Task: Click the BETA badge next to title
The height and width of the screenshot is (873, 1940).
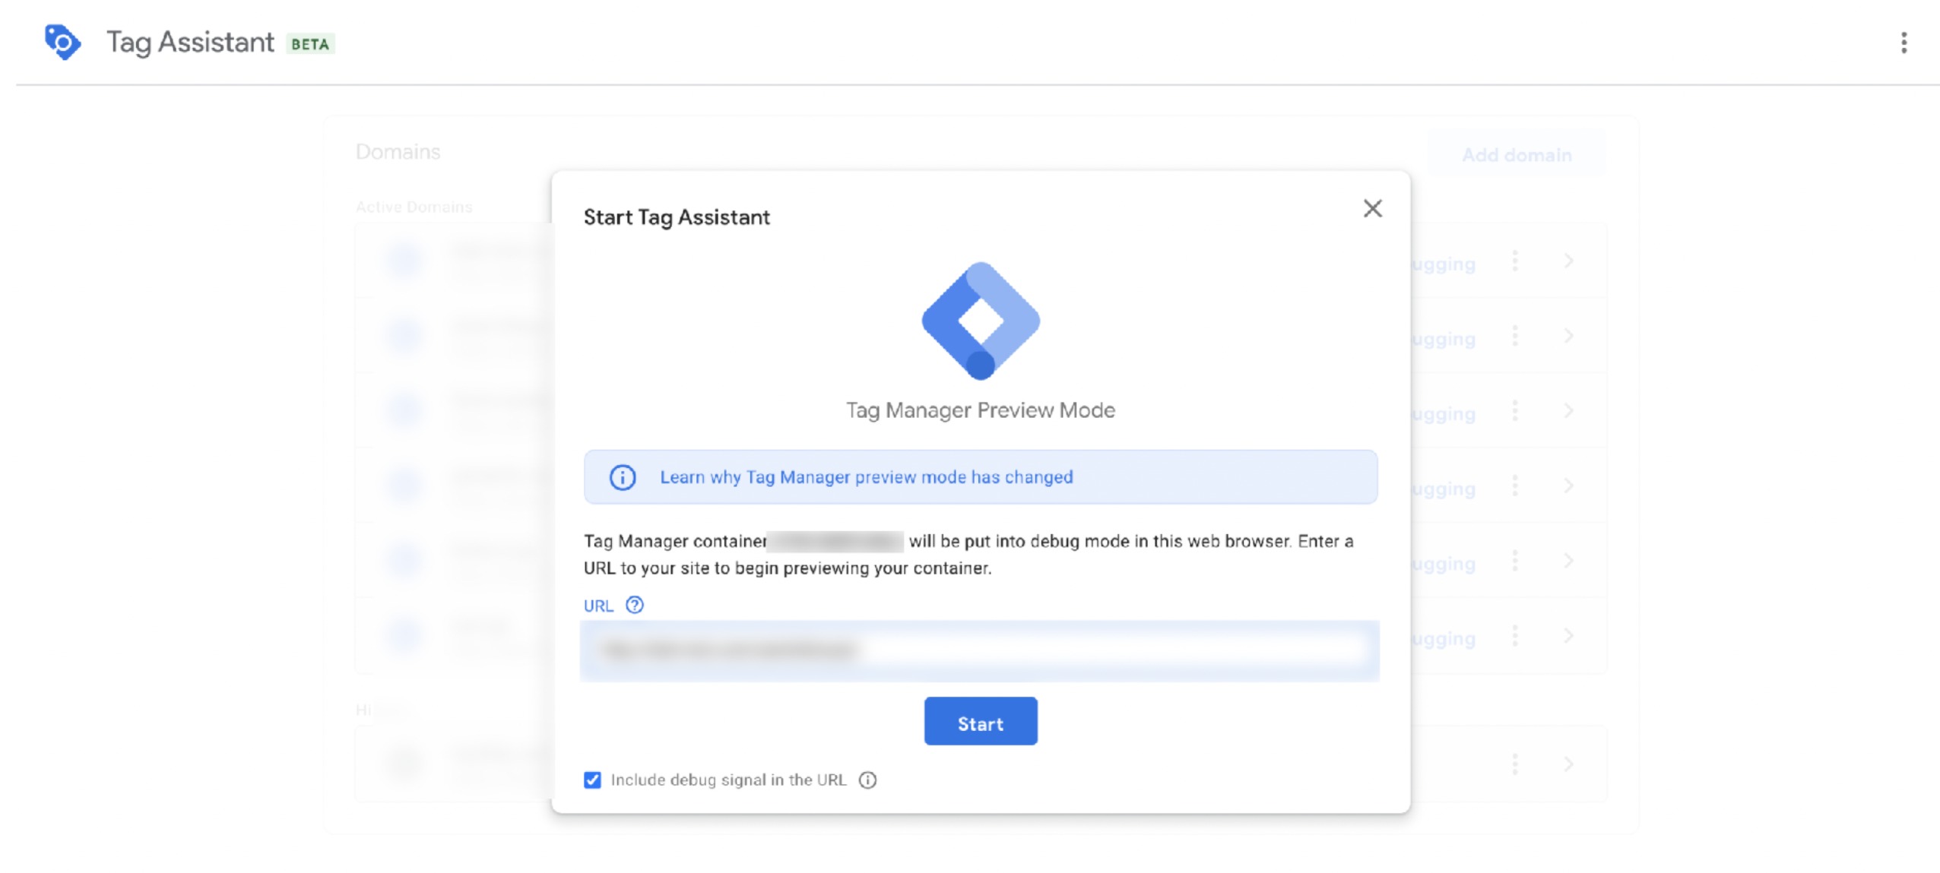Action: tap(310, 44)
